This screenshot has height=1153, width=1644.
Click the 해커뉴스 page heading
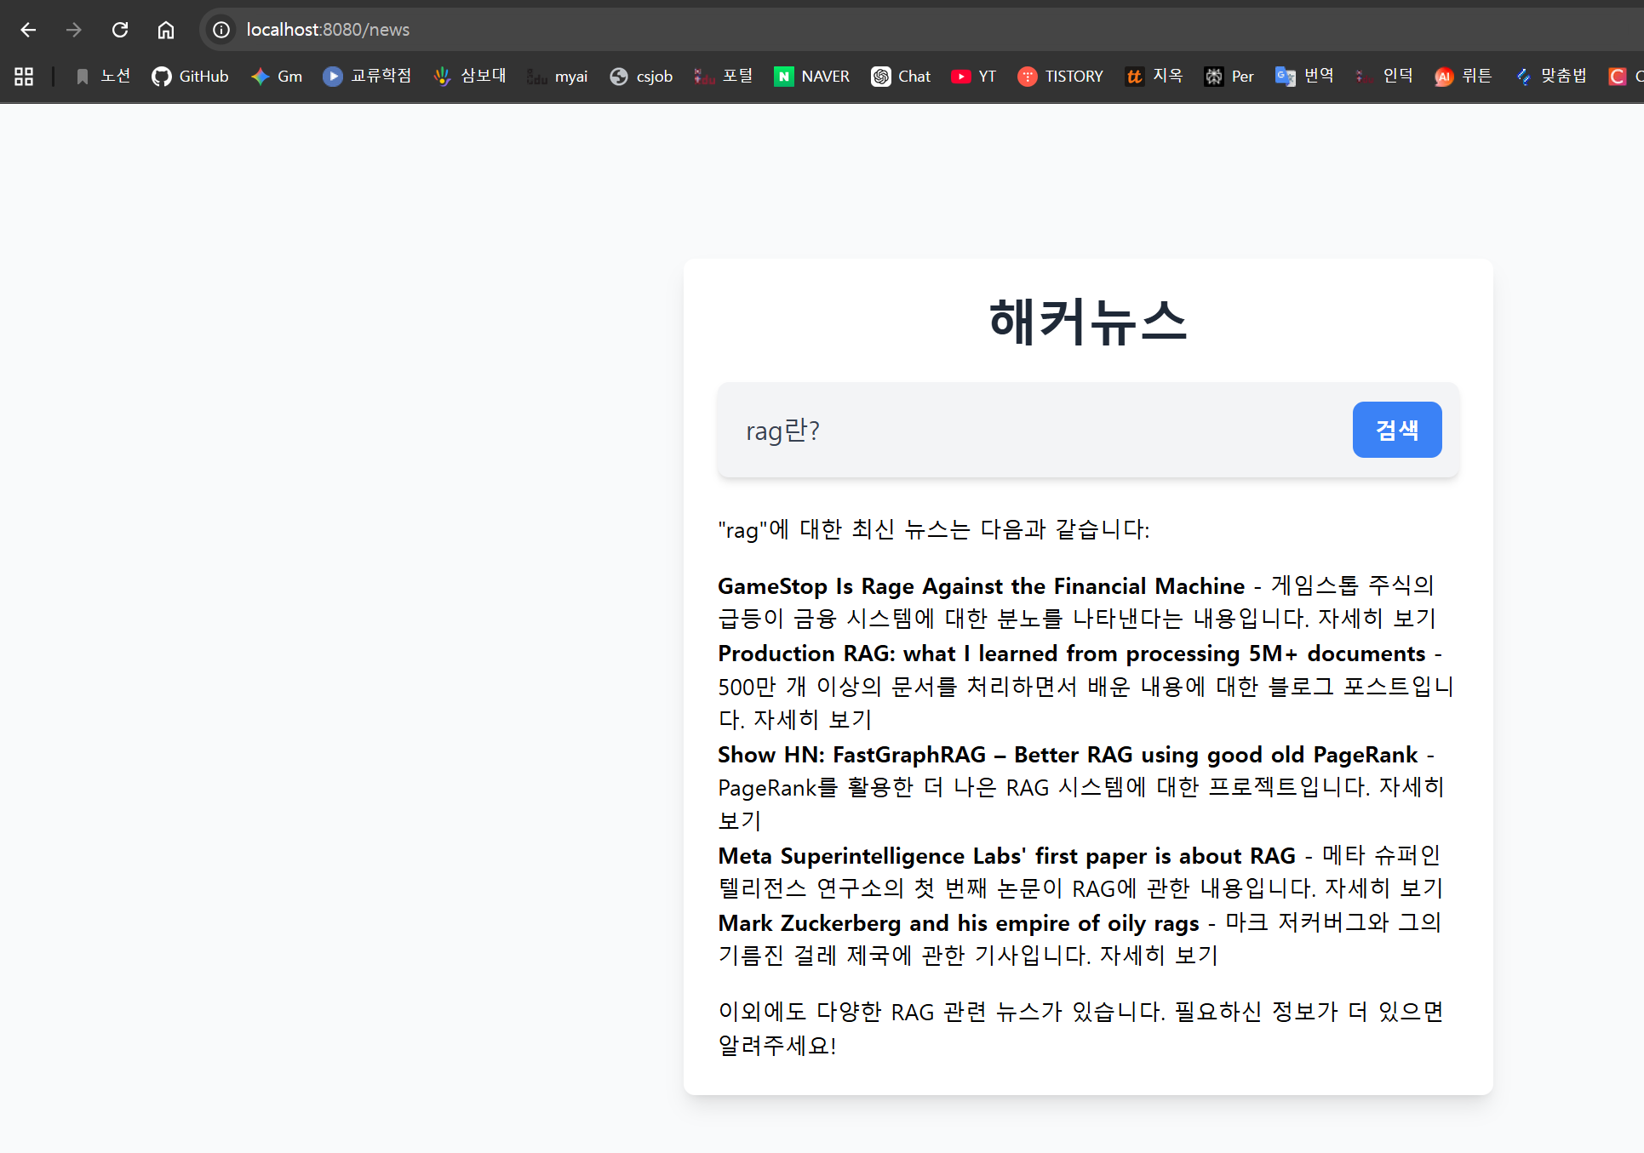[x=1088, y=322]
